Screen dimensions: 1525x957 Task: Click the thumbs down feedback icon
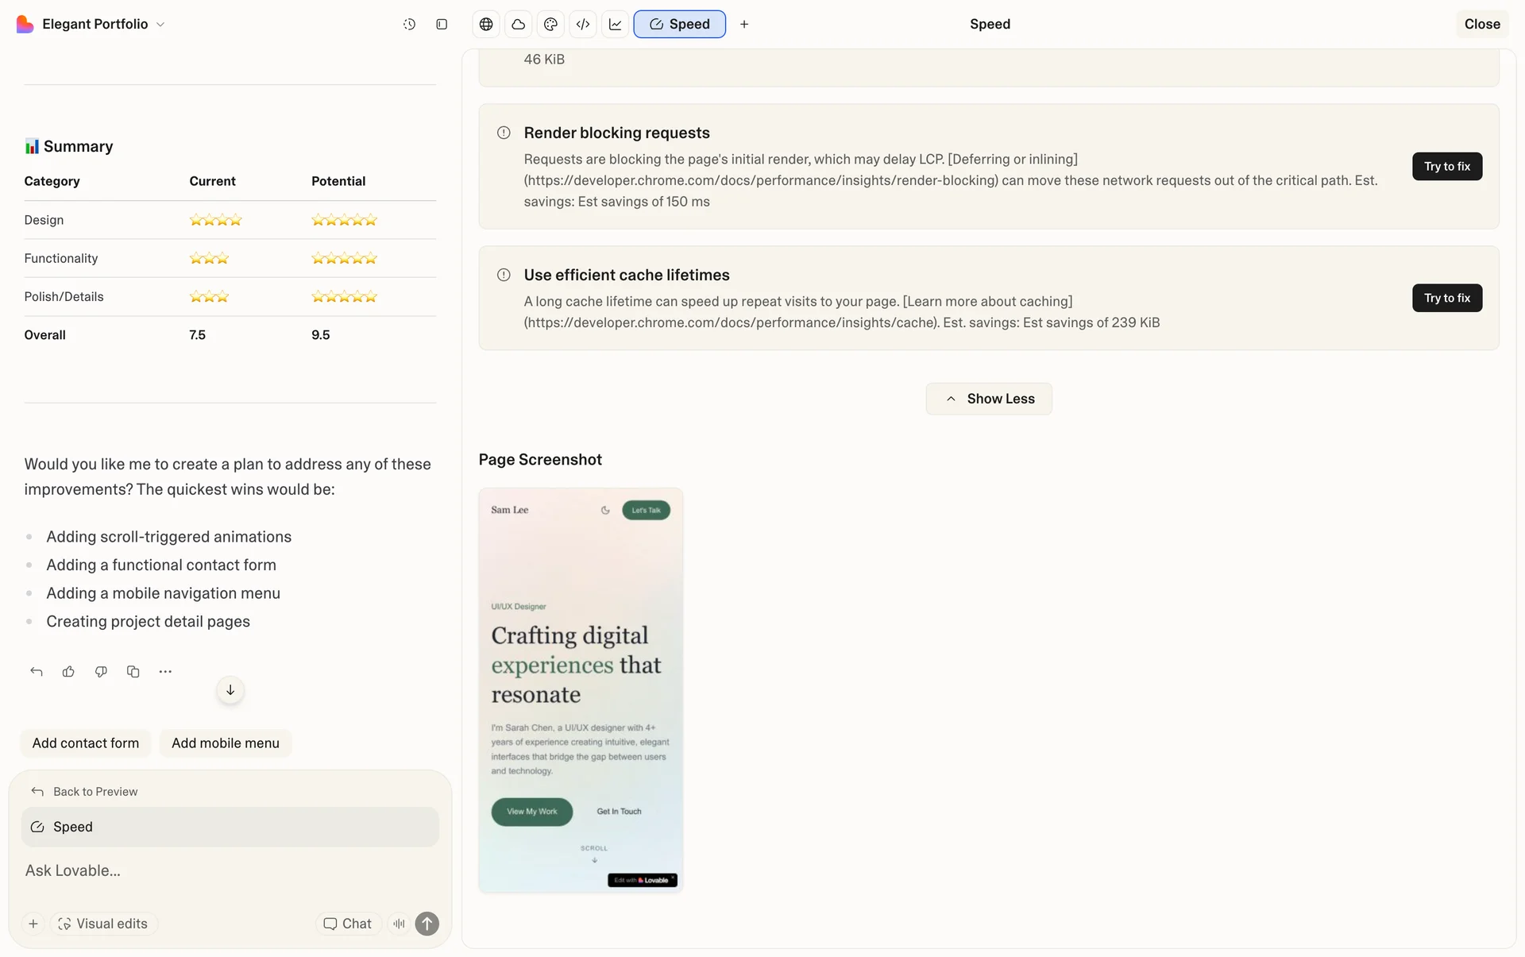(101, 671)
